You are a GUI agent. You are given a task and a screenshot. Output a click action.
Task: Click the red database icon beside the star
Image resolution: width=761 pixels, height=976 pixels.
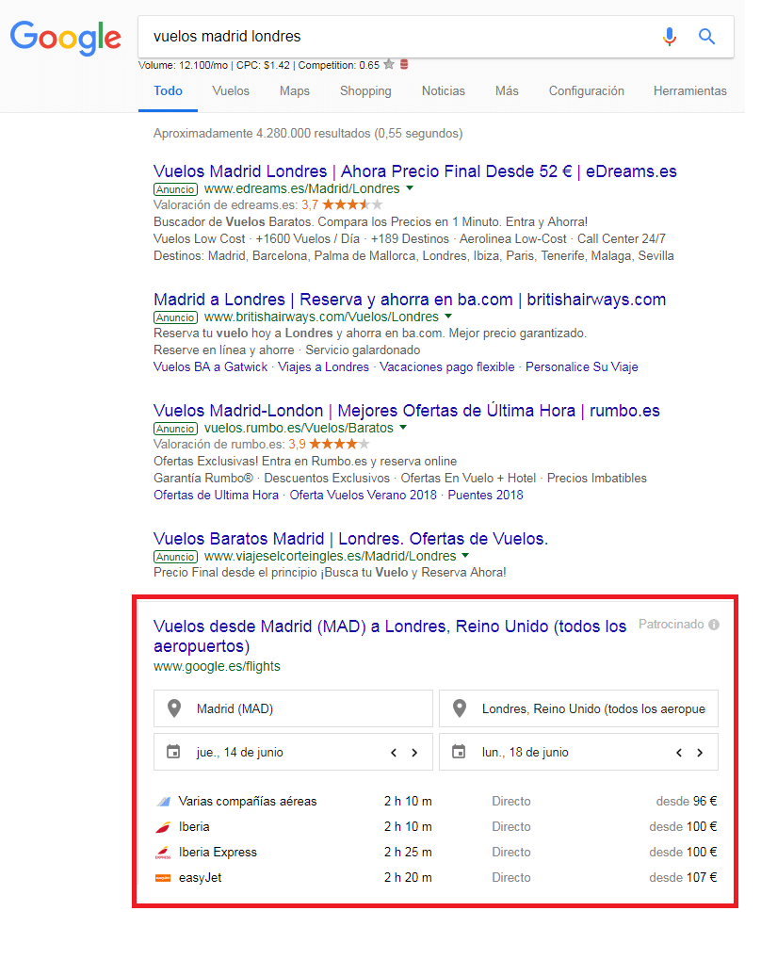point(404,64)
